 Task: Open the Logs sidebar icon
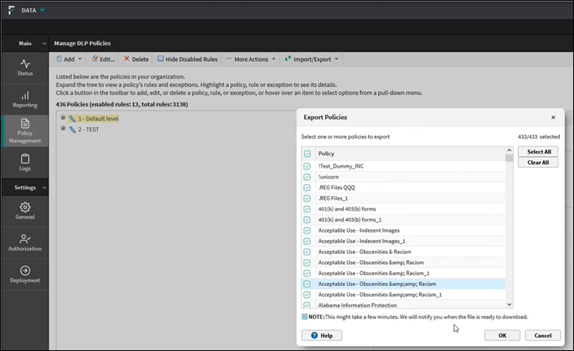coord(25,162)
